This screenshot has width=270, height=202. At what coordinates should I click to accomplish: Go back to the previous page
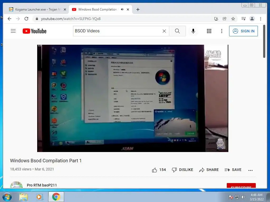click(x=9, y=19)
